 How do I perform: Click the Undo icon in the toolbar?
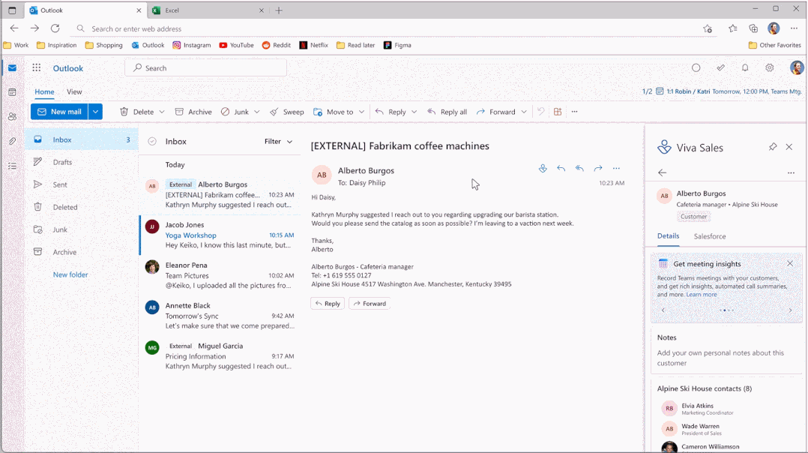click(x=540, y=111)
